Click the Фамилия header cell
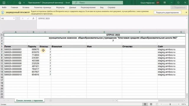189x106 pixels. click(x=69, y=47)
